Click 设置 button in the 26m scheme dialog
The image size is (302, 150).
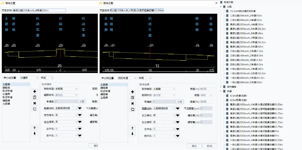82,101
